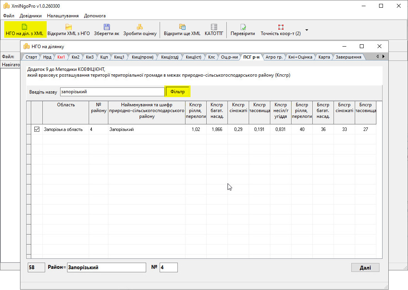
Task: Open XML from НГО via folder icon
Action: tap(69, 27)
